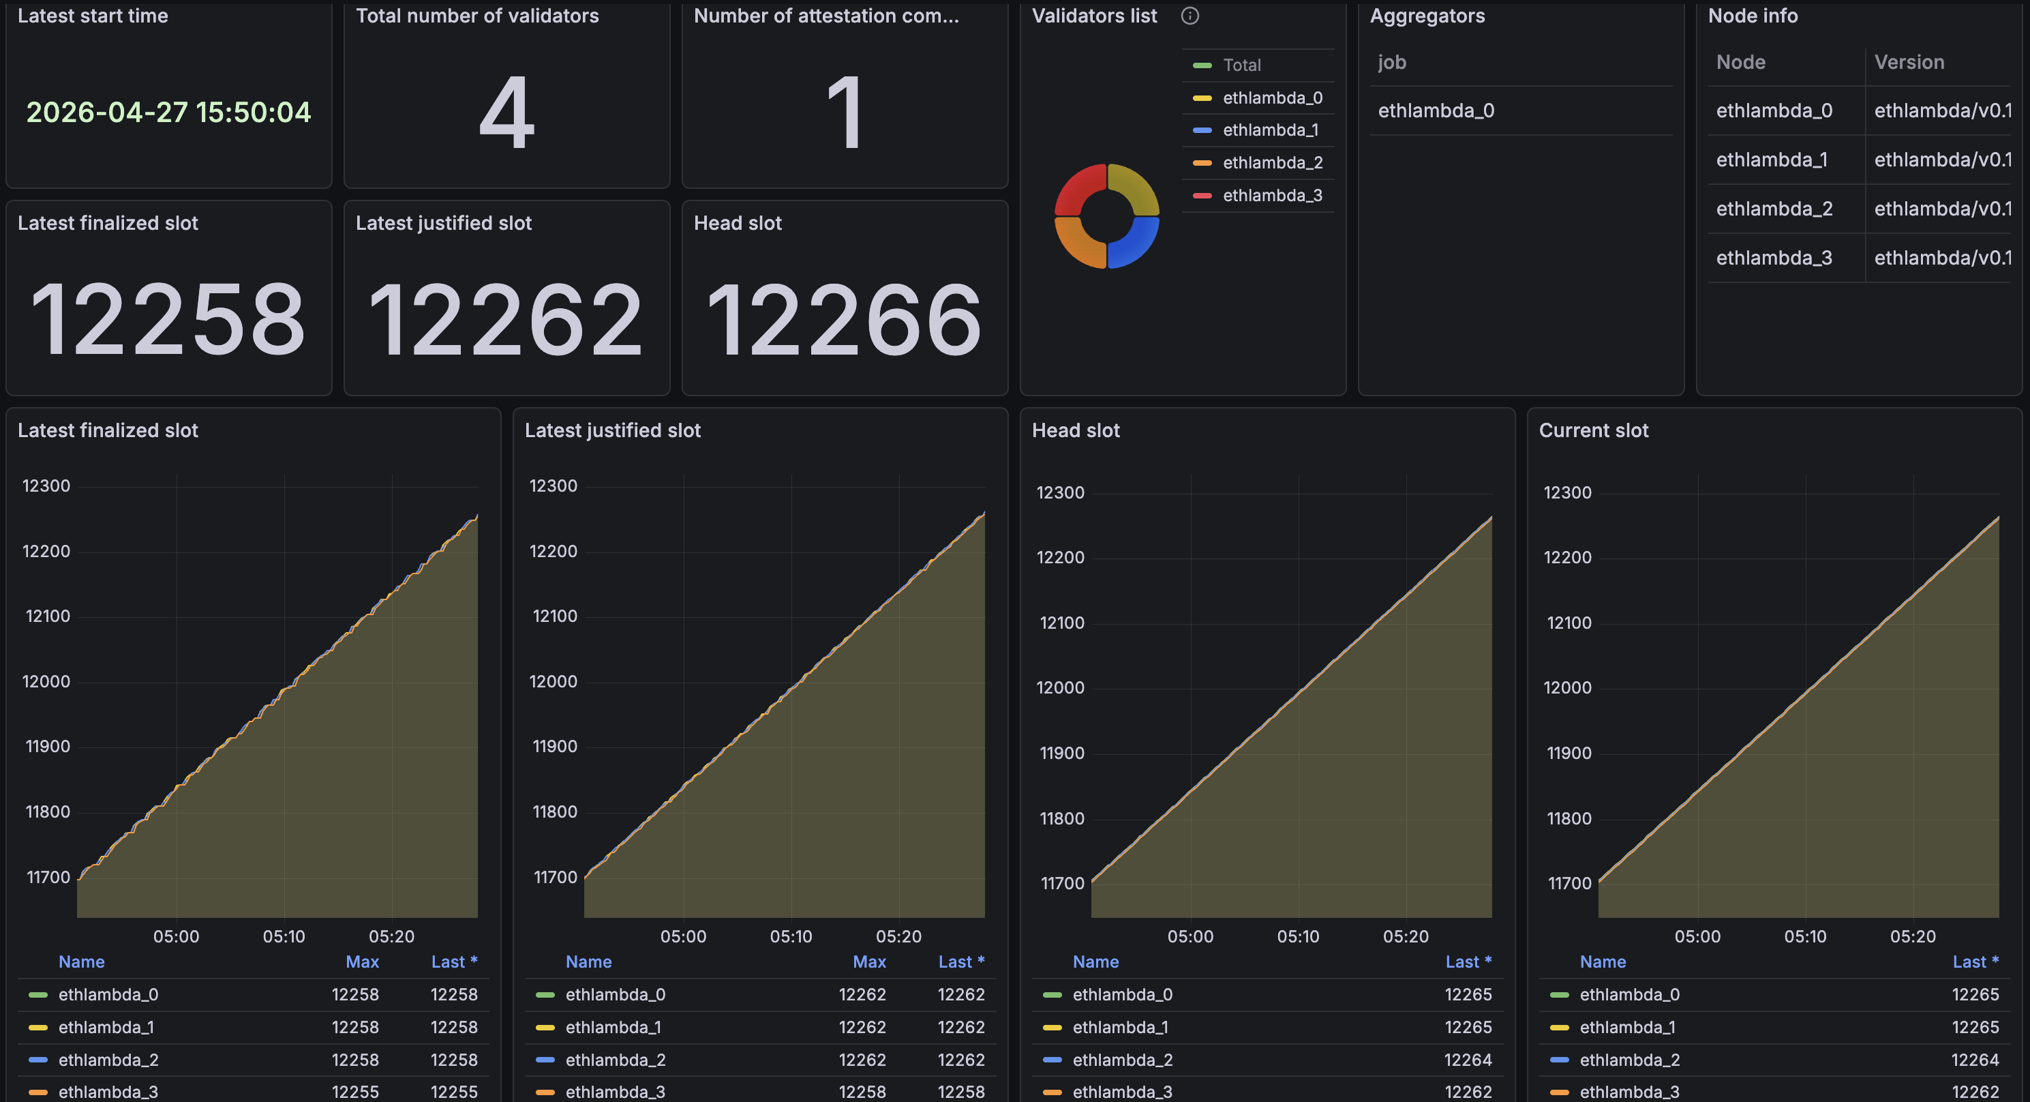Image resolution: width=2030 pixels, height=1102 pixels.
Task: Click the Validators list info icon
Action: click(x=1190, y=16)
